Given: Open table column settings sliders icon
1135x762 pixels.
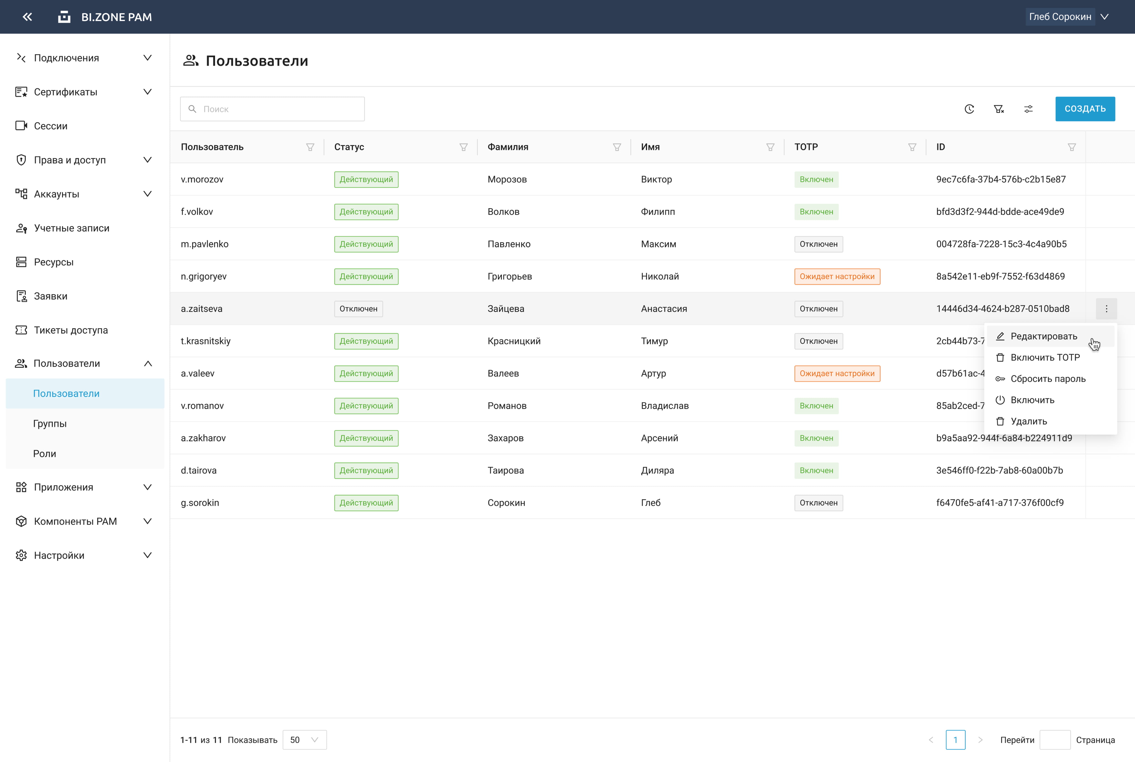Looking at the screenshot, I should (x=1029, y=109).
